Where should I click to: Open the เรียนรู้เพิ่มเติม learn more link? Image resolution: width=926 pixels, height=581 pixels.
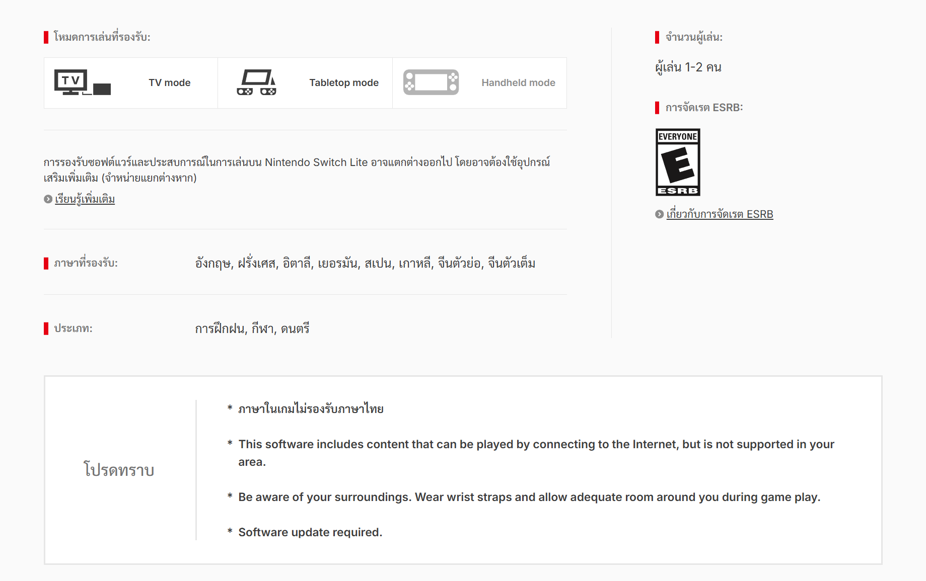click(85, 199)
